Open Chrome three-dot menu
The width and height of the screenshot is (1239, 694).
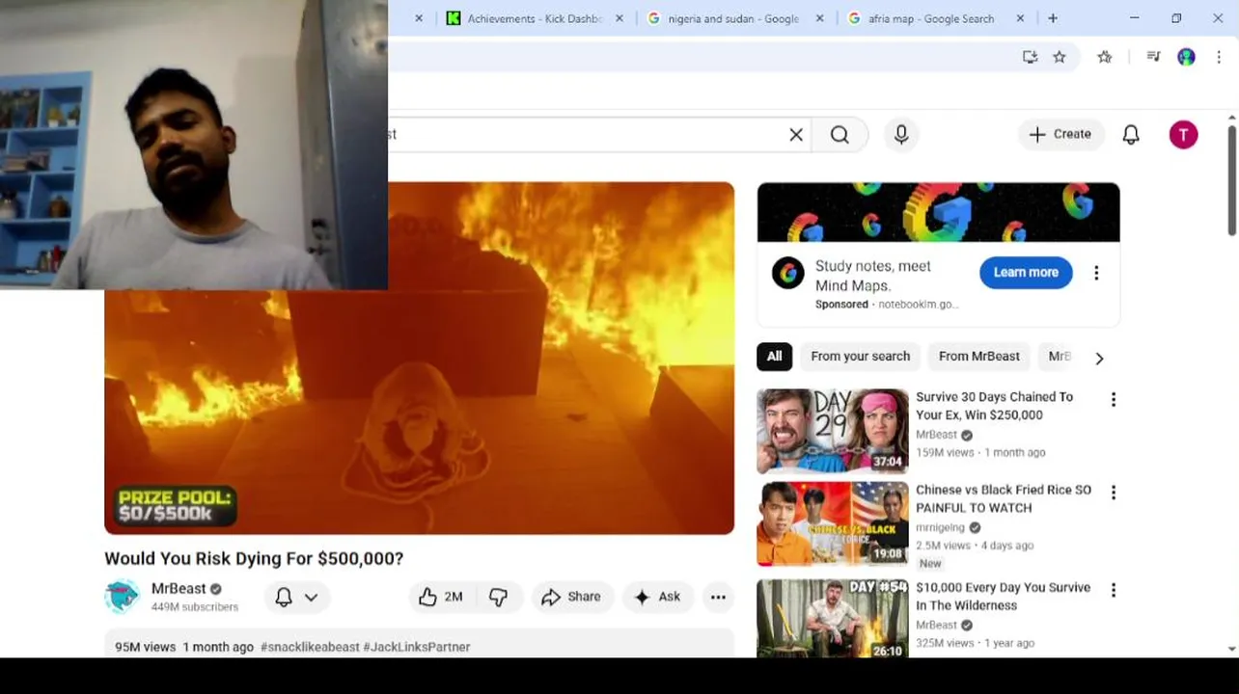pyautogui.click(x=1219, y=57)
